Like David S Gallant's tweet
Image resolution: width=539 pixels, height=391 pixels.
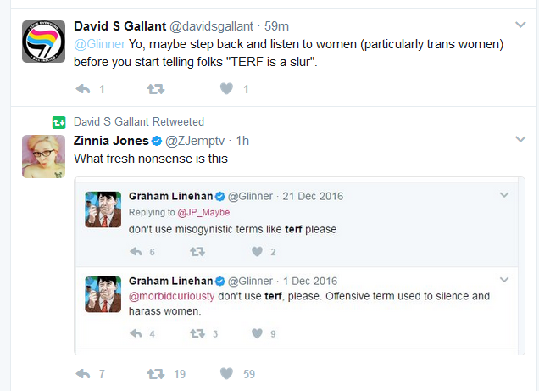[x=226, y=89]
